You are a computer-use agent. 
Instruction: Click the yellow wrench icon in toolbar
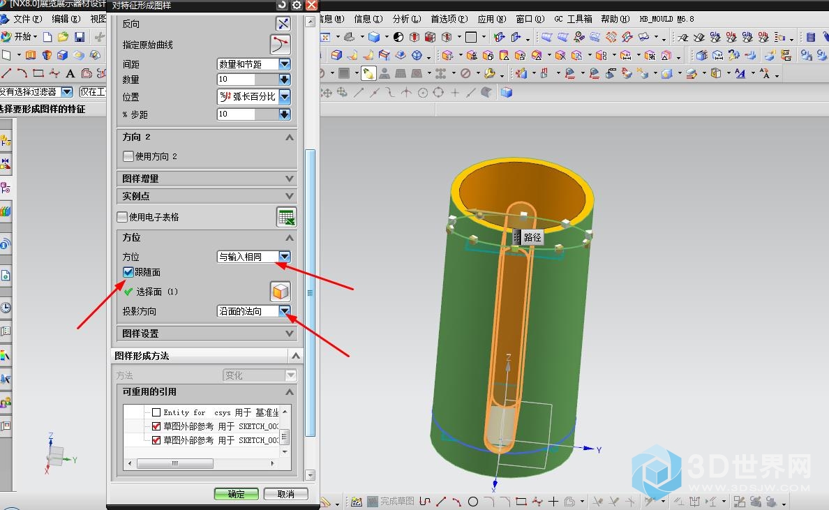(490, 73)
